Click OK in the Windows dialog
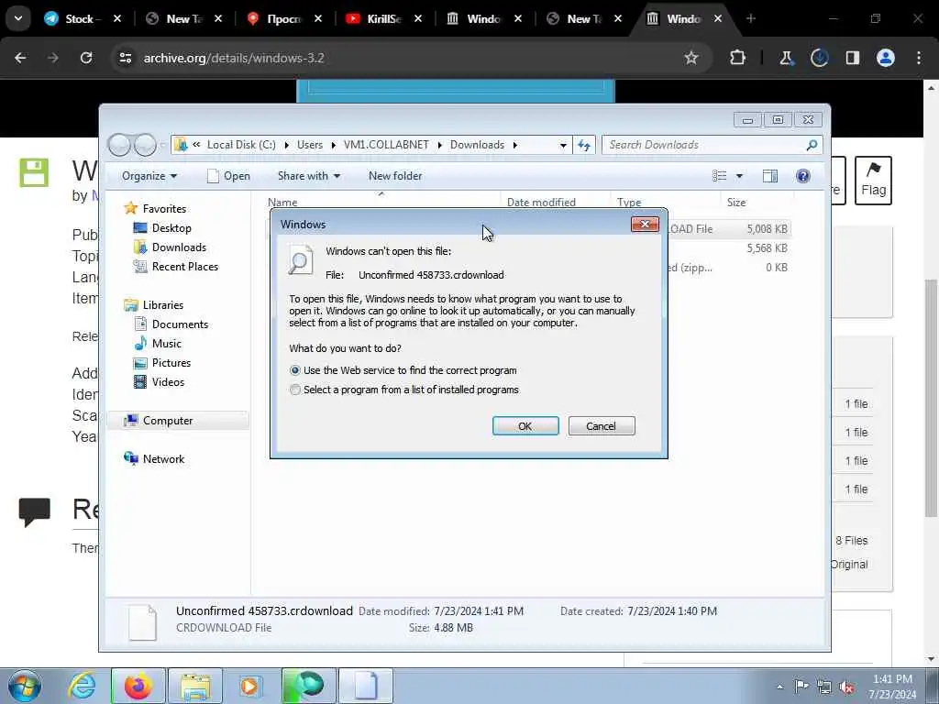The image size is (939, 704). pos(525,425)
